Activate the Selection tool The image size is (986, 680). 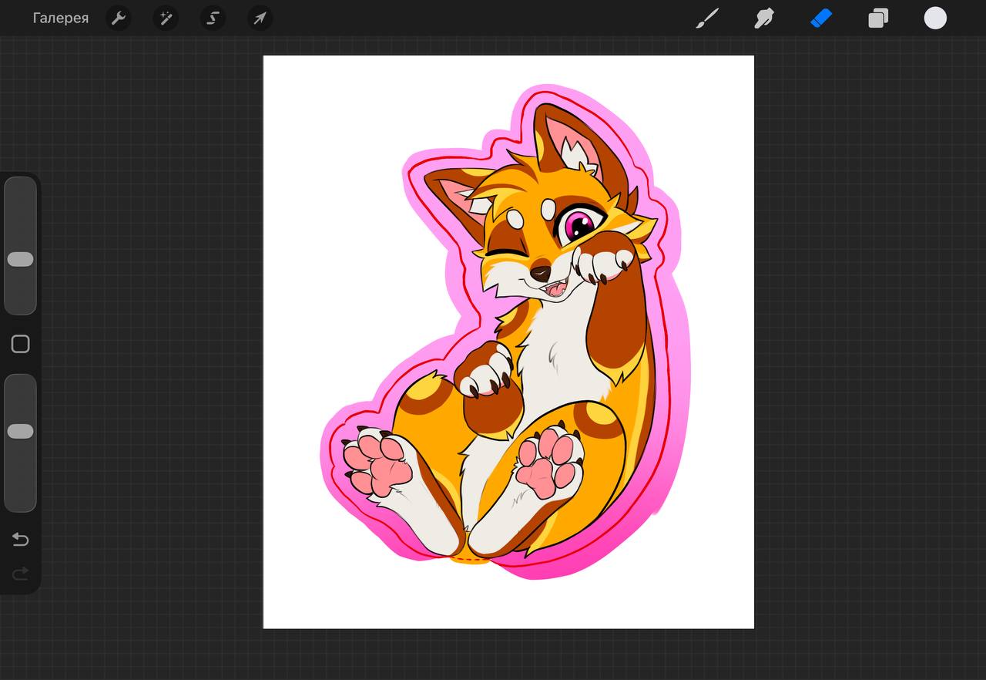213,18
